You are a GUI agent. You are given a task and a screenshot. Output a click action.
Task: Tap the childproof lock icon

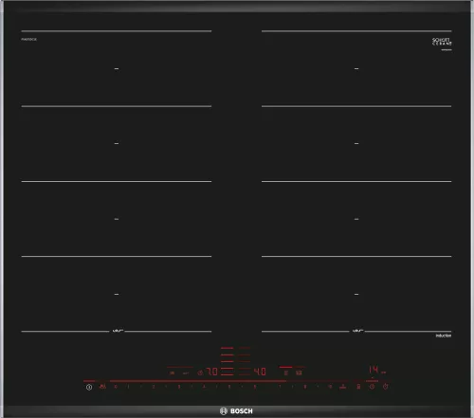click(358, 387)
